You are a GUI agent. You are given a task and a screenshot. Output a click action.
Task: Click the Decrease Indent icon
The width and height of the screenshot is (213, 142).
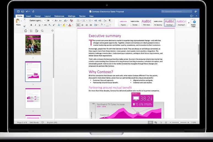point(96,21)
